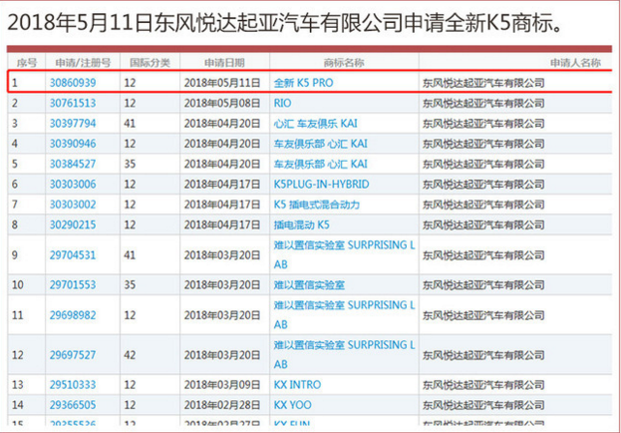
Task: Click the date 2018年05月08日
Action: pos(221,104)
